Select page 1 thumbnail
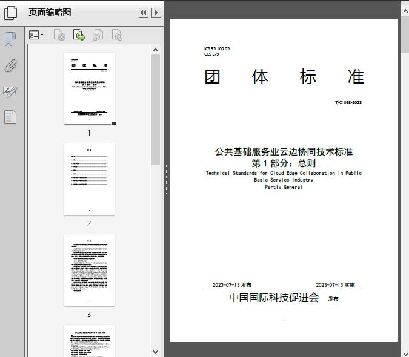This screenshot has width=409, height=357. (89, 88)
